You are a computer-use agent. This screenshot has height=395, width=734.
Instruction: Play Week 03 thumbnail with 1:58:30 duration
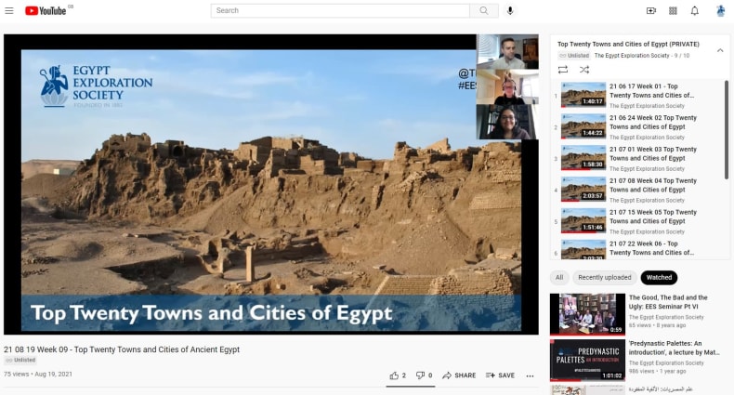(583, 157)
